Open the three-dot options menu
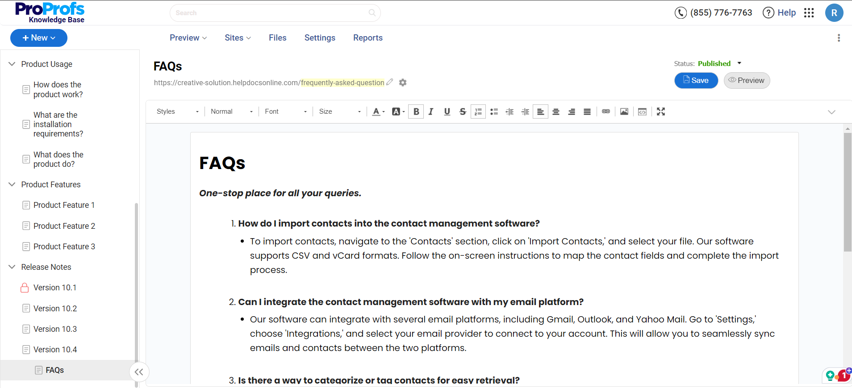Screen dimensions: 852x388 click(839, 38)
